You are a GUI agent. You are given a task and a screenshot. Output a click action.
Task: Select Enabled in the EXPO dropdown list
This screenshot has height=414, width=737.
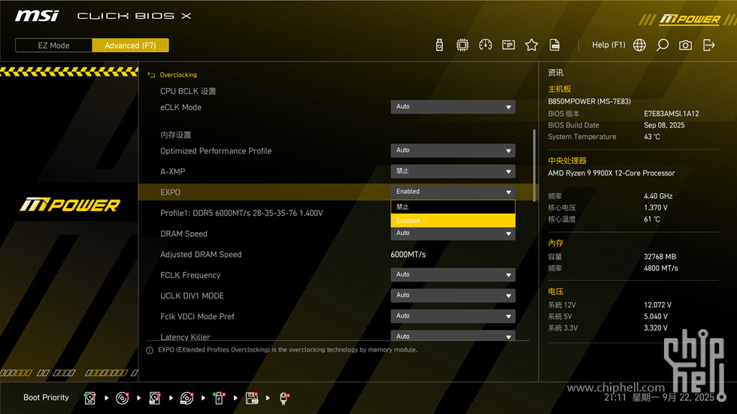(x=453, y=221)
